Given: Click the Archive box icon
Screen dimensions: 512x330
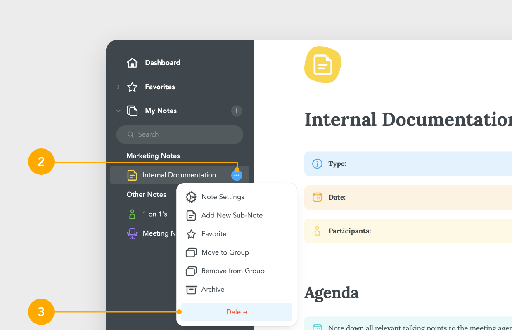Looking at the screenshot, I should (191, 290).
